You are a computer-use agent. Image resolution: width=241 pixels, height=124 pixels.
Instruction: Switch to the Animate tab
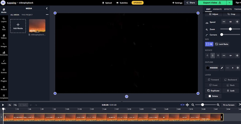(x=217, y=9)
